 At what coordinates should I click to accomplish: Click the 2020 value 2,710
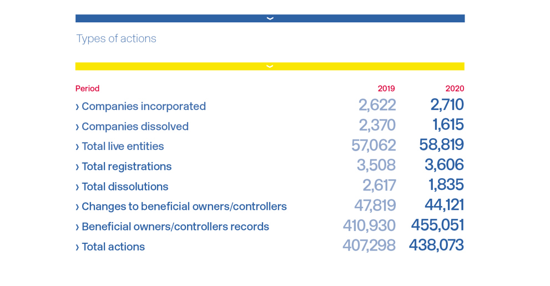447,104
